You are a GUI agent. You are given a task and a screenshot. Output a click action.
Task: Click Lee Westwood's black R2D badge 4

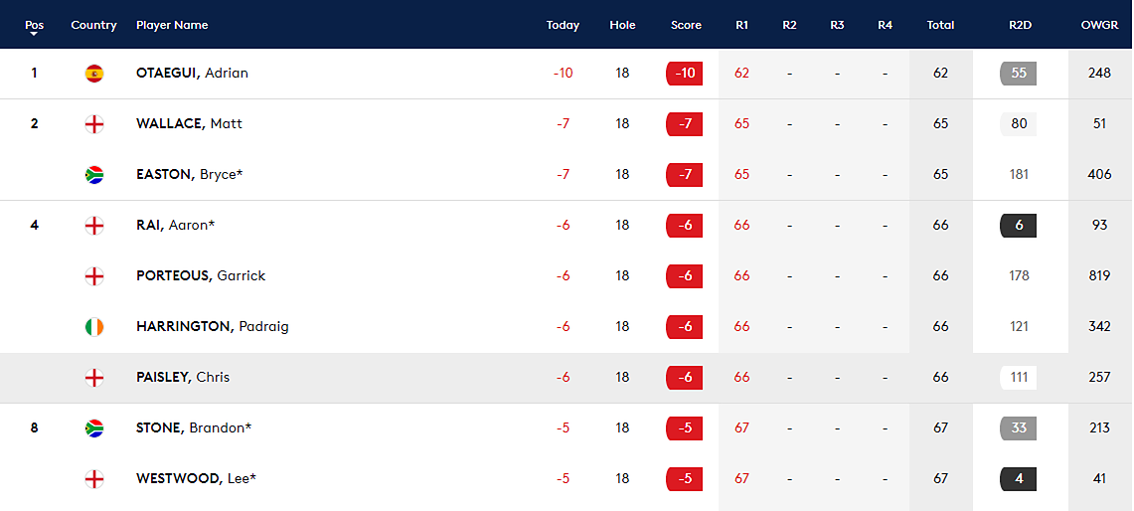click(x=1019, y=478)
